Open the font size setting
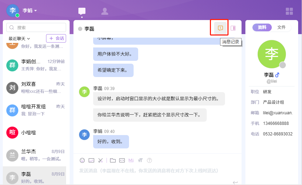This screenshot has width=302, height=185. point(140,160)
